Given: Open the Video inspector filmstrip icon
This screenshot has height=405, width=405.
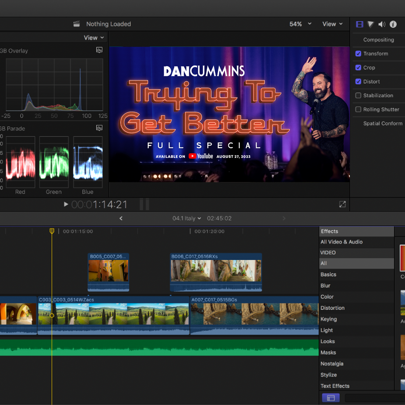Looking at the screenshot, I should [359, 24].
